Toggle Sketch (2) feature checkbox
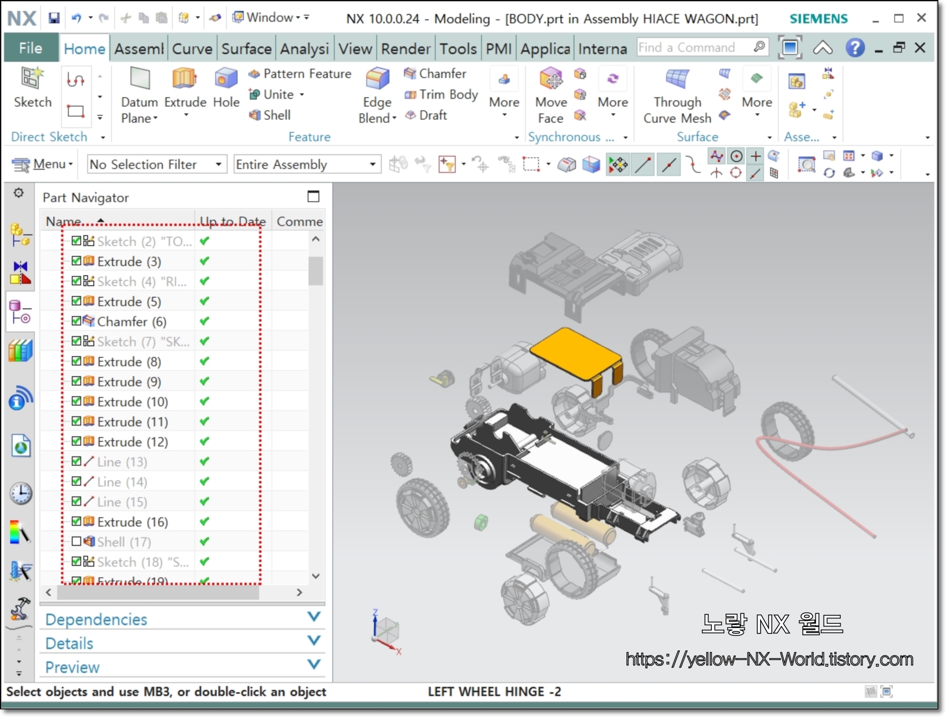Screen dimensions: 947x718 76,241
